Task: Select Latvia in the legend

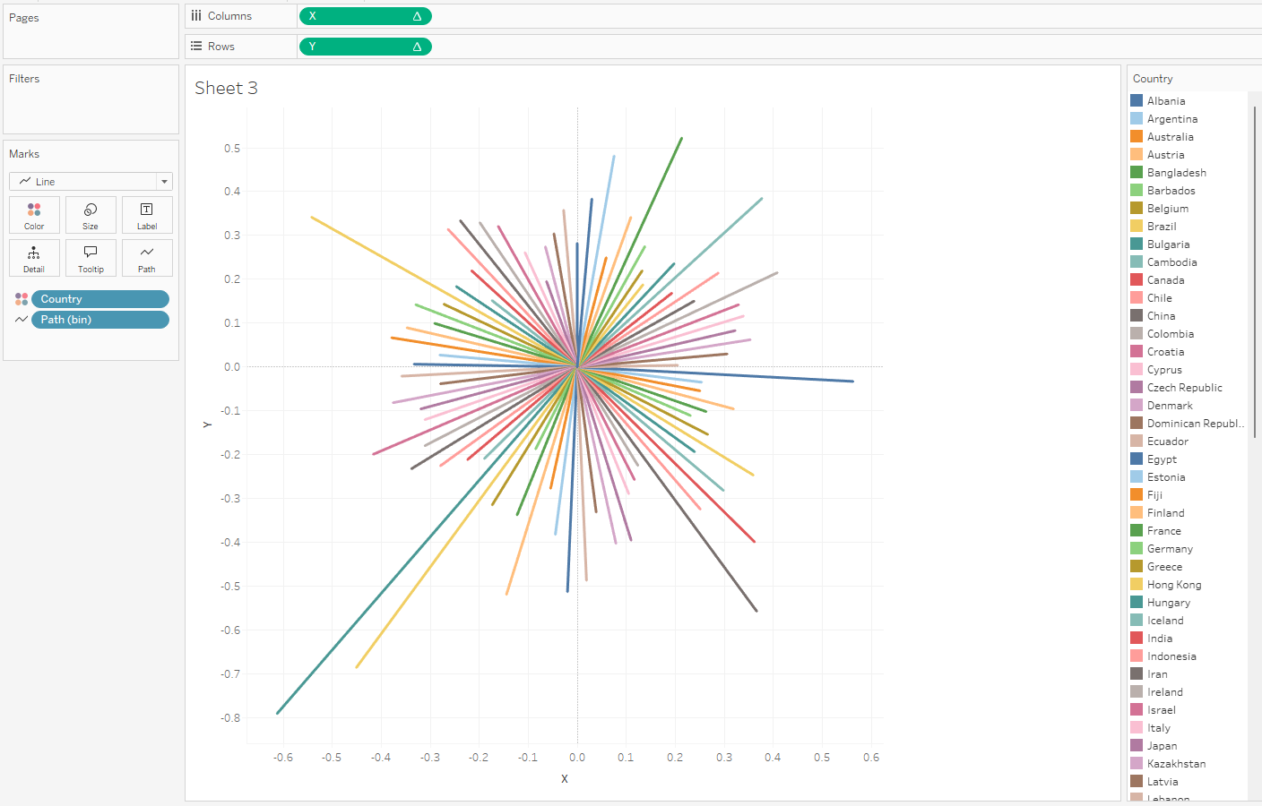Action: tap(1163, 782)
